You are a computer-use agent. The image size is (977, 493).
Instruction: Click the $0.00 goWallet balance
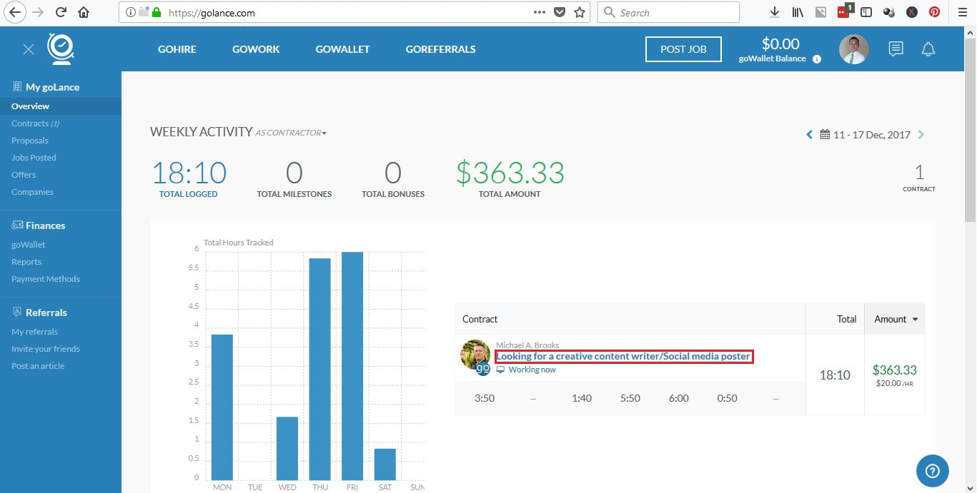780,44
